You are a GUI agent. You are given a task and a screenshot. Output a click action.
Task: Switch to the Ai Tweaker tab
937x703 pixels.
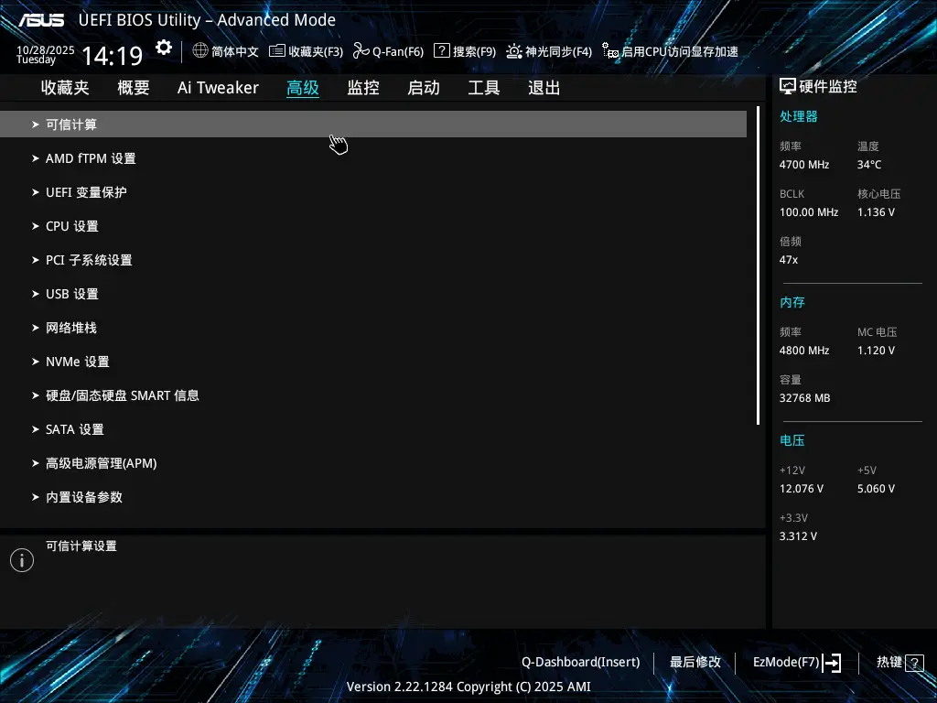(218, 87)
